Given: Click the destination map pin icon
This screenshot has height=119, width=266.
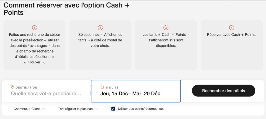Looking at the screenshot, I should coord(12,87).
